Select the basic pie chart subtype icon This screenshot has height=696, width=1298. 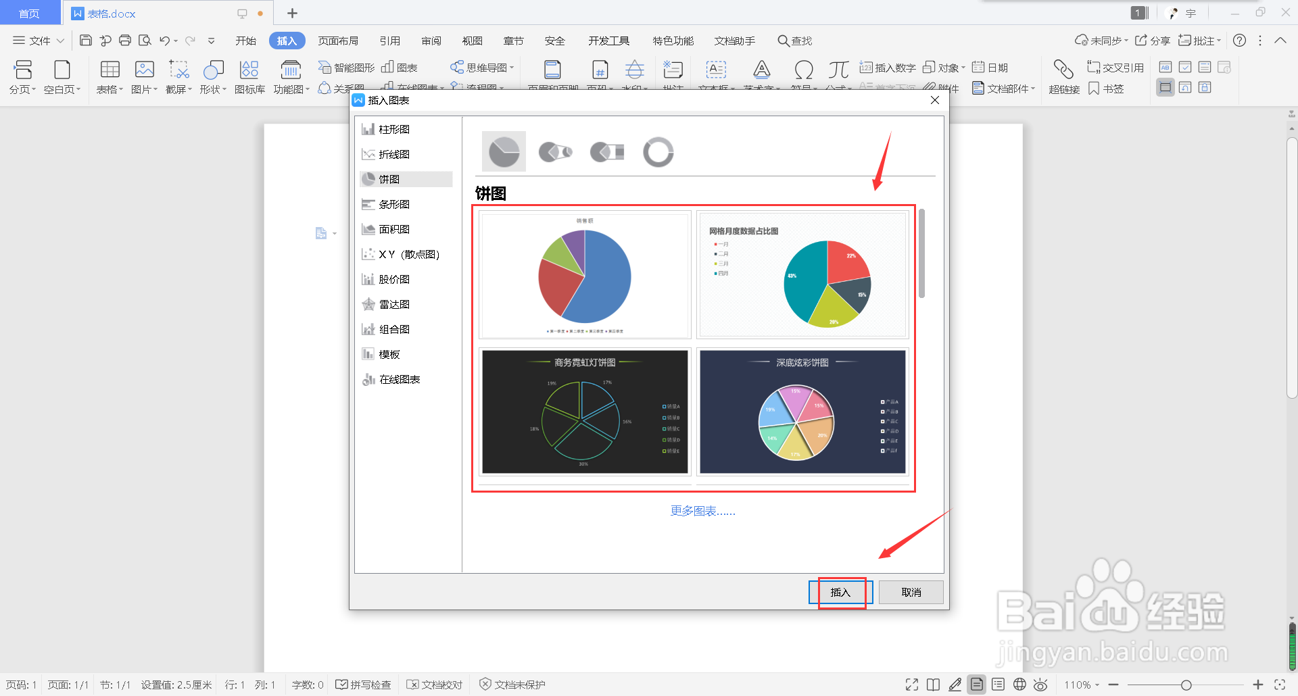[504, 151]
